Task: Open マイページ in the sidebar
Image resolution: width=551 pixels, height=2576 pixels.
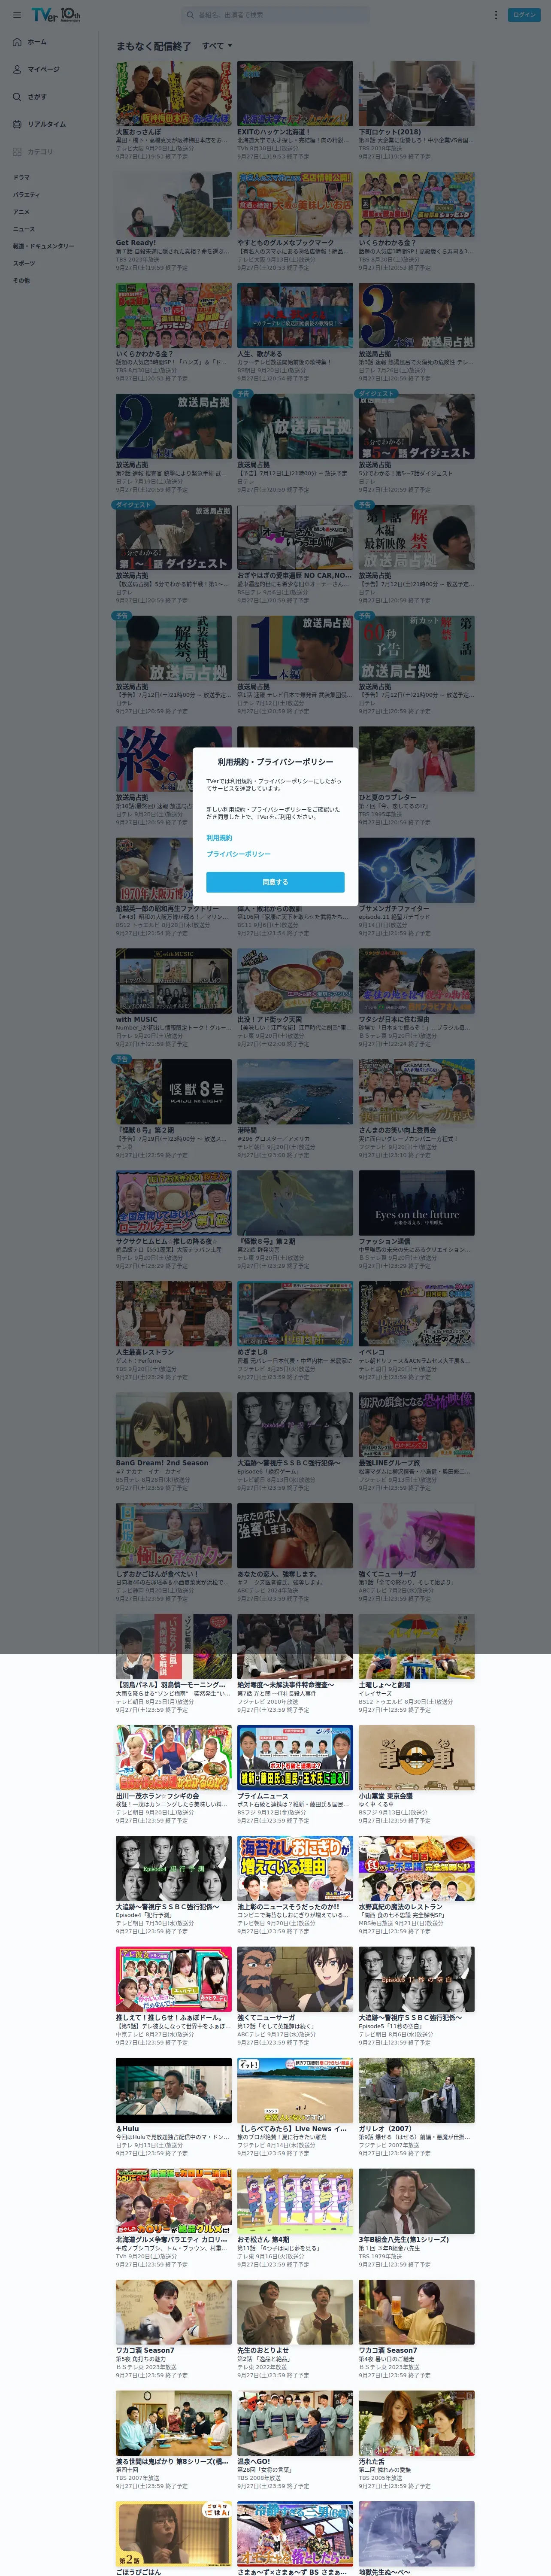Action: pyautogui.click(x=45, y=70)
